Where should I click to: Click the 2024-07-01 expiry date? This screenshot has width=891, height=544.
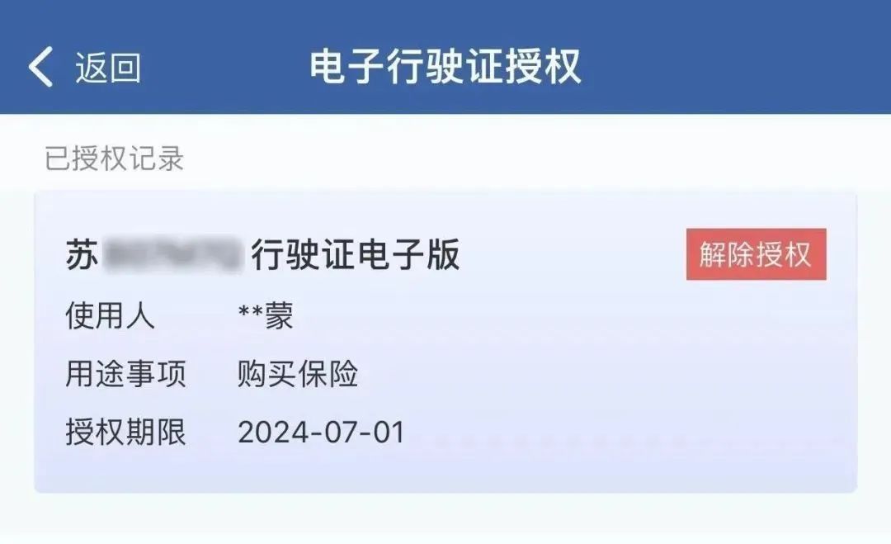pyautogui.click(x=321, y=433)
